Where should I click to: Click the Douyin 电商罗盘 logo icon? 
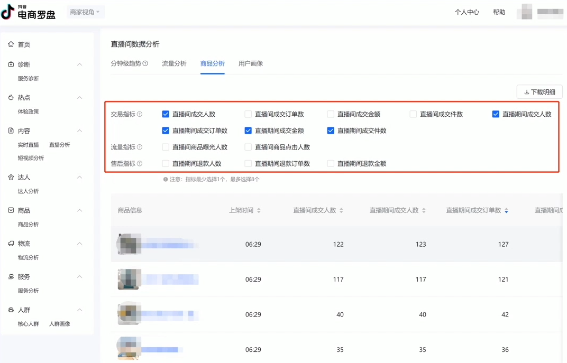[7, 12]
